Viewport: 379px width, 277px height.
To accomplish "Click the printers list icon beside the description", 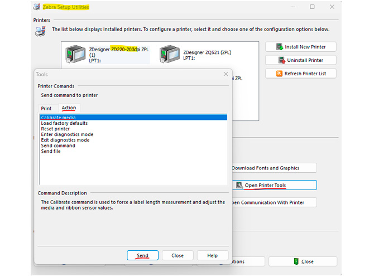I will (40, 31).
